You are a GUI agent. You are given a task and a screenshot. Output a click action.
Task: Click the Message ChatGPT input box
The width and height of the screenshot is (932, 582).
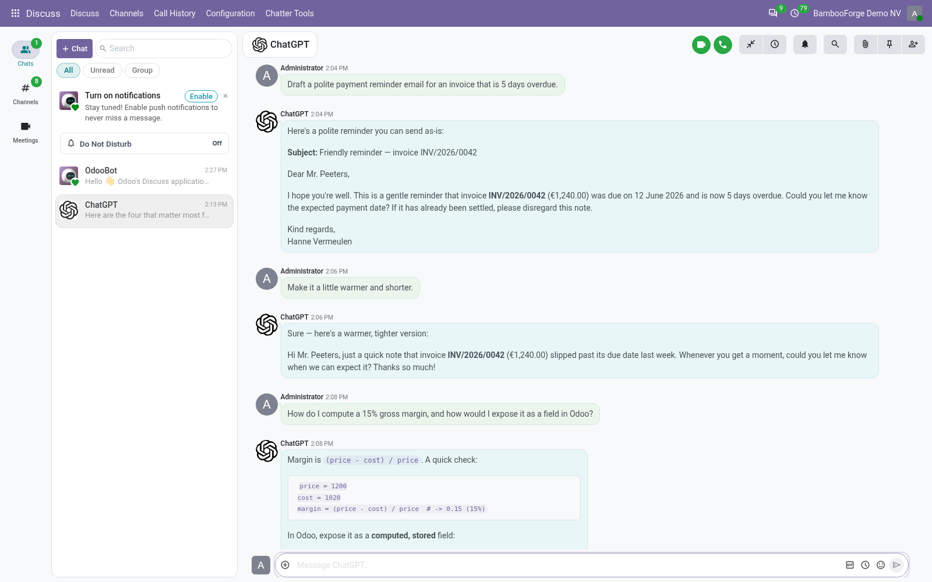(x=568, y=565)
